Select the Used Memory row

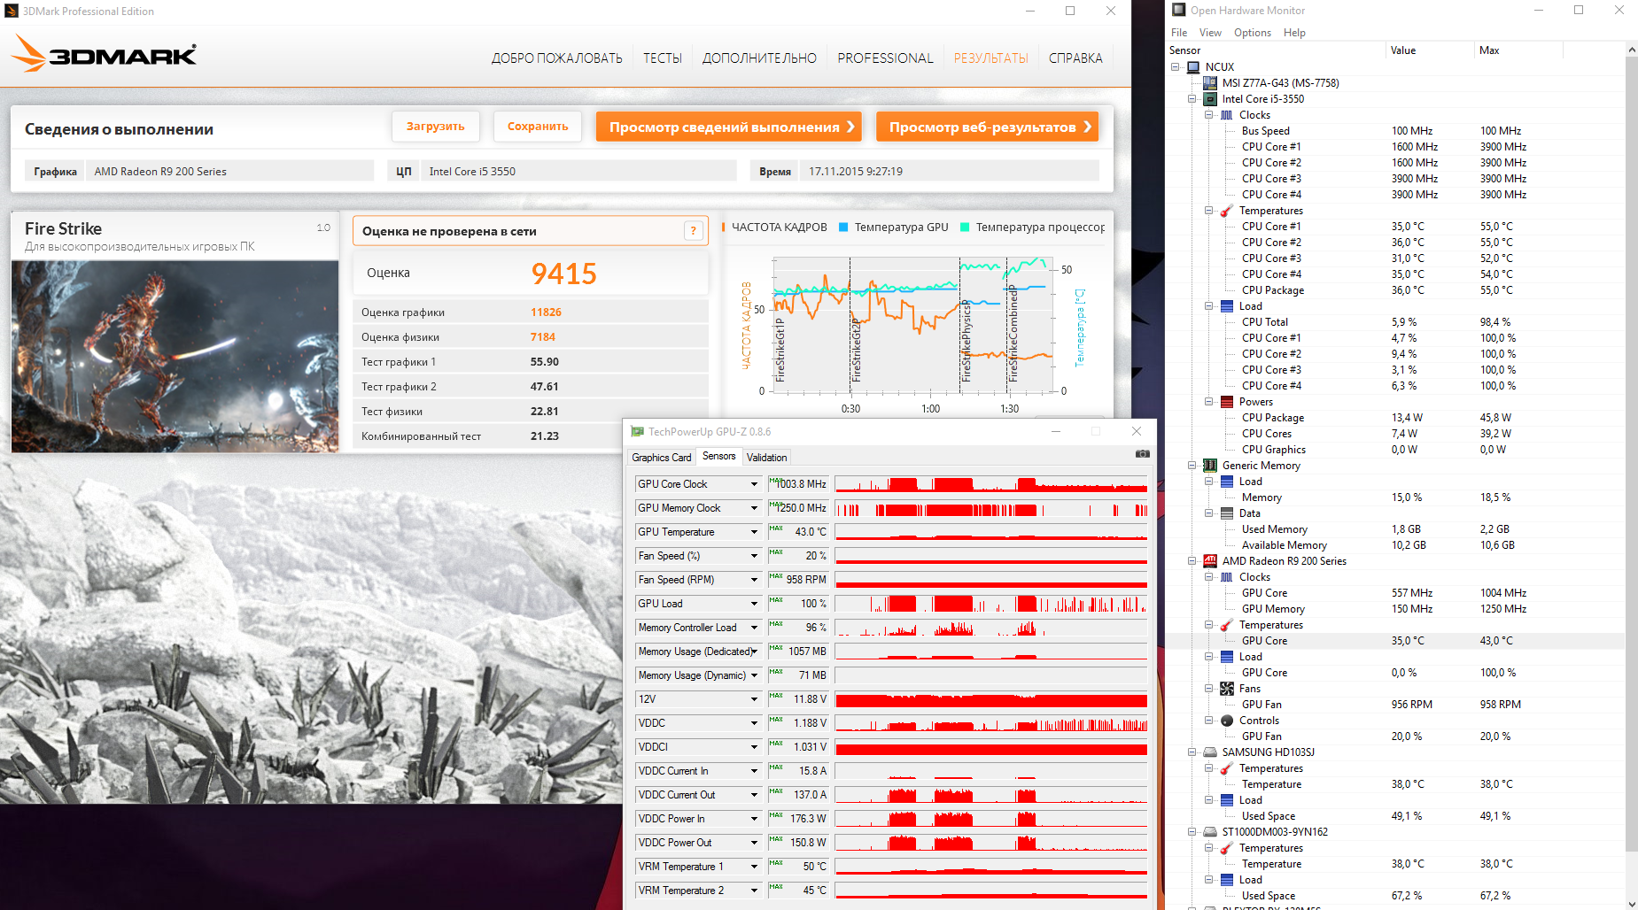tap(1394, 529)
